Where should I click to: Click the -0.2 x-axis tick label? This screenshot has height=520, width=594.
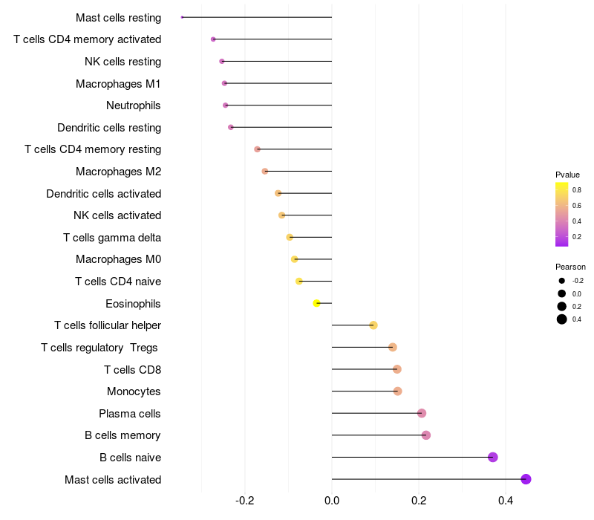[x=244, y=501]
